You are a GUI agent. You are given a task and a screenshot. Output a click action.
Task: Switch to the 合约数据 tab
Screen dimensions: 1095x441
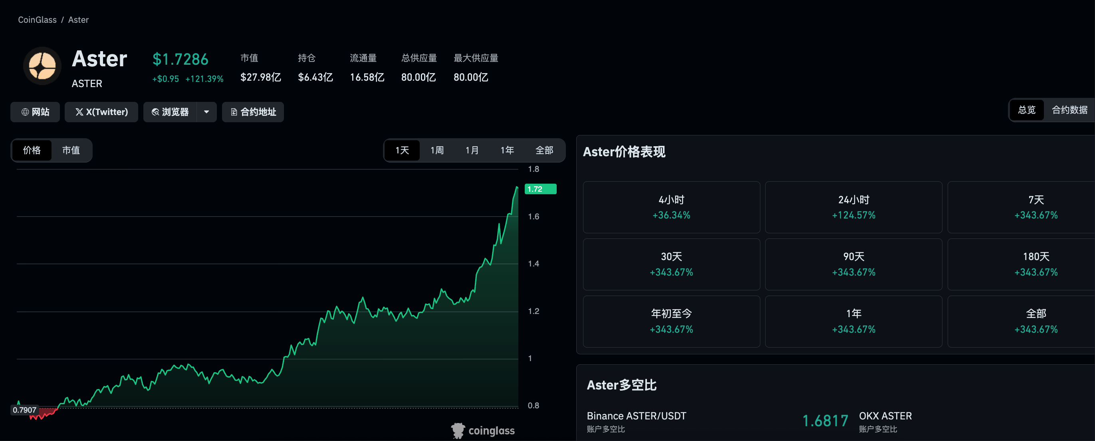pos(1069,110)
